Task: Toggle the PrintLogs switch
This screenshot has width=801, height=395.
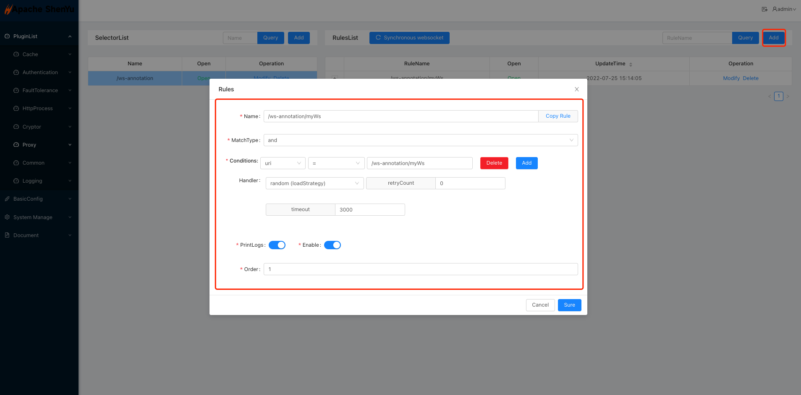Action: click(x=277, y=245)
